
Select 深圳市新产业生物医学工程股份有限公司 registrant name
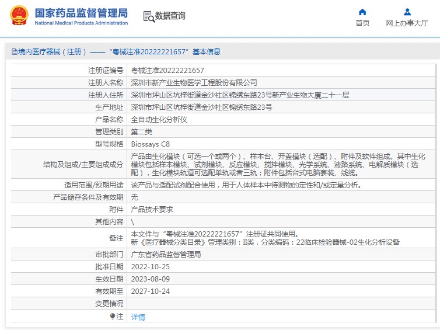(x=194, y=83)
